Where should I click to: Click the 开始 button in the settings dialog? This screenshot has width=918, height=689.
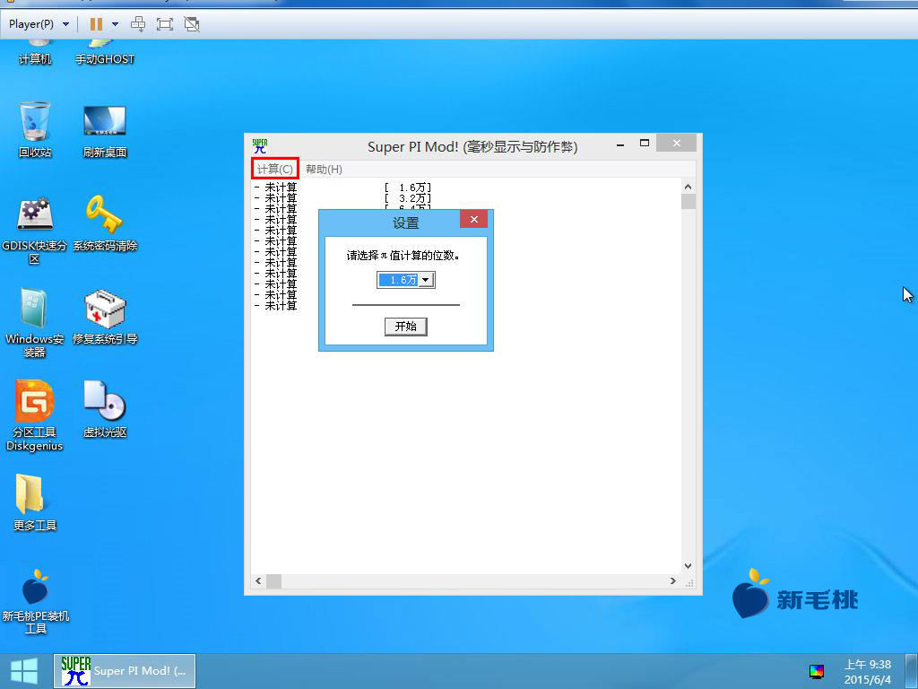(406, 327)
